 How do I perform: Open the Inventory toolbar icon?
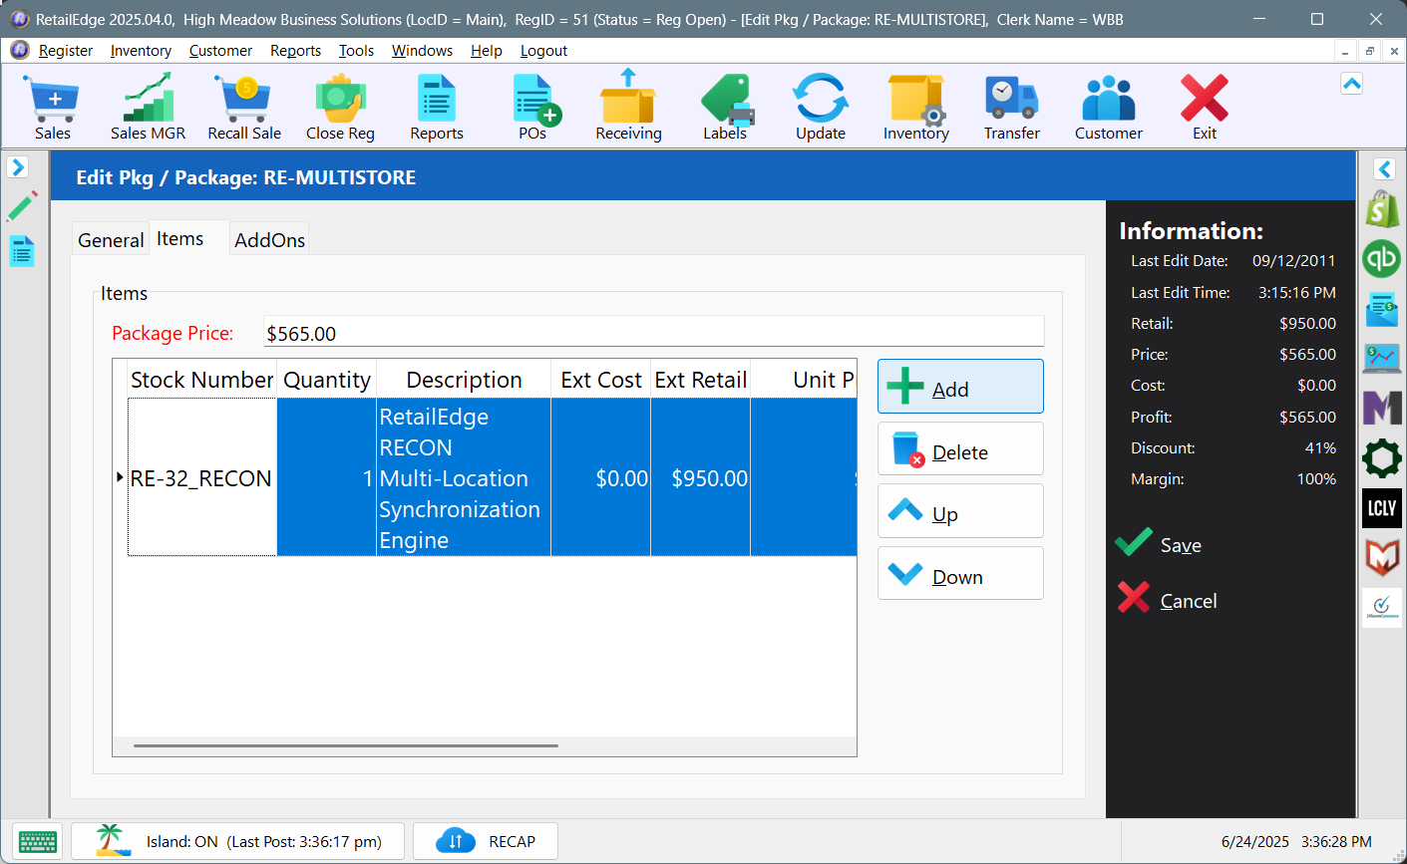(x=916, y=108)
